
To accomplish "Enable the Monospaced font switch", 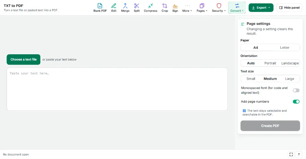I will point(296,90).
